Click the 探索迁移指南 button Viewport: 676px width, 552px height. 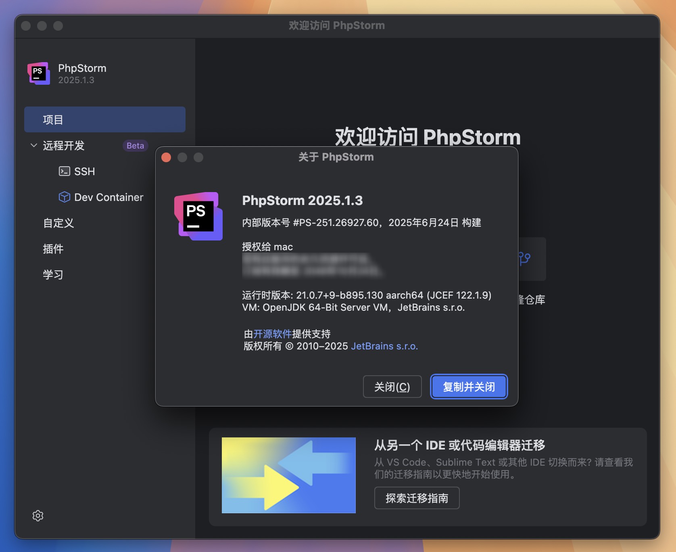point(417,498)
